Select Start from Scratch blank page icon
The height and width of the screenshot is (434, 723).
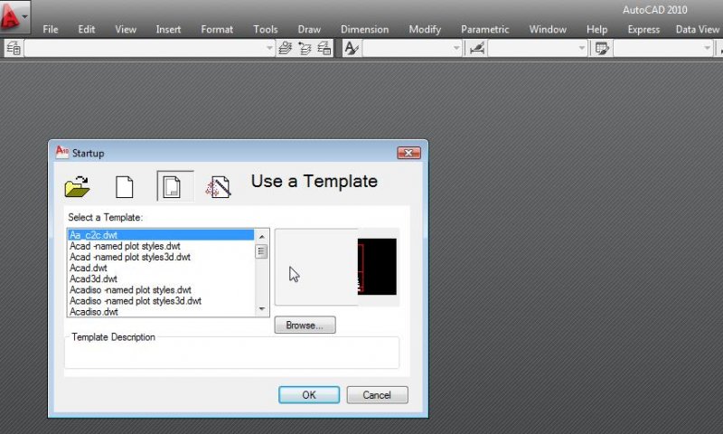click(125, 187)
